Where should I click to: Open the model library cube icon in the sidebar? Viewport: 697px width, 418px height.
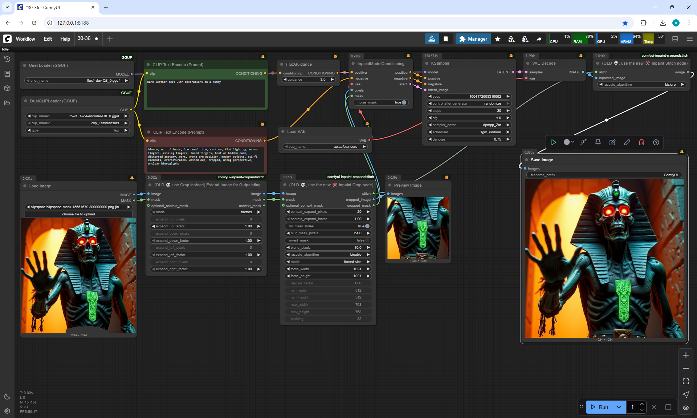(7, 88)
